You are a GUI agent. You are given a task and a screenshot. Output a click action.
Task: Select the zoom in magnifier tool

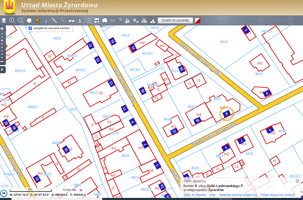click(x=12, y=20)
